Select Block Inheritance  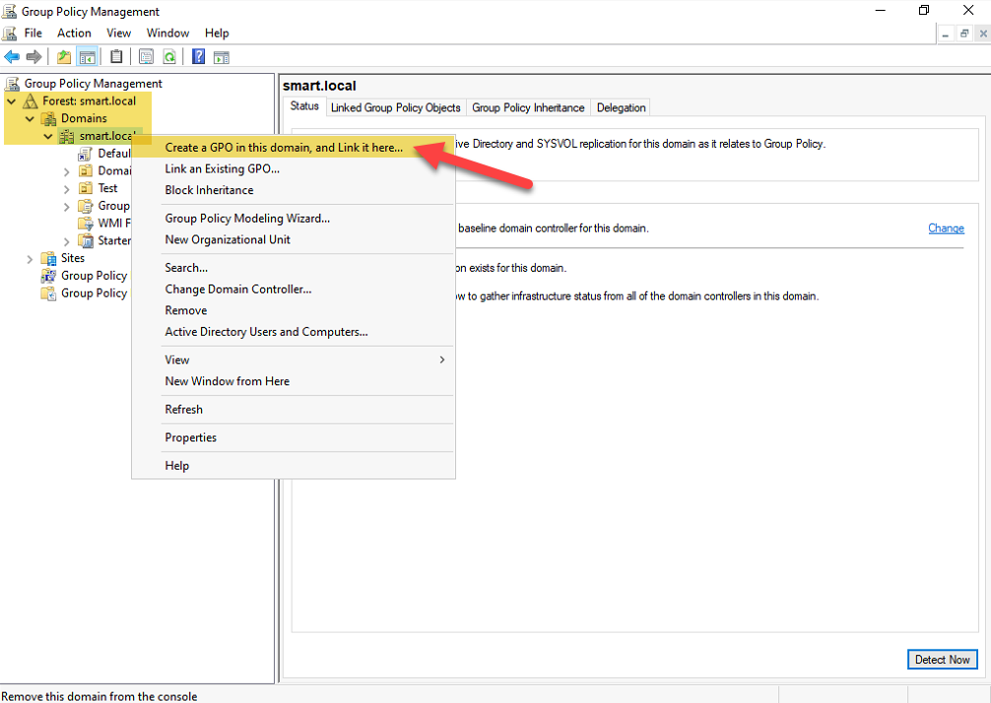point(294,190)
